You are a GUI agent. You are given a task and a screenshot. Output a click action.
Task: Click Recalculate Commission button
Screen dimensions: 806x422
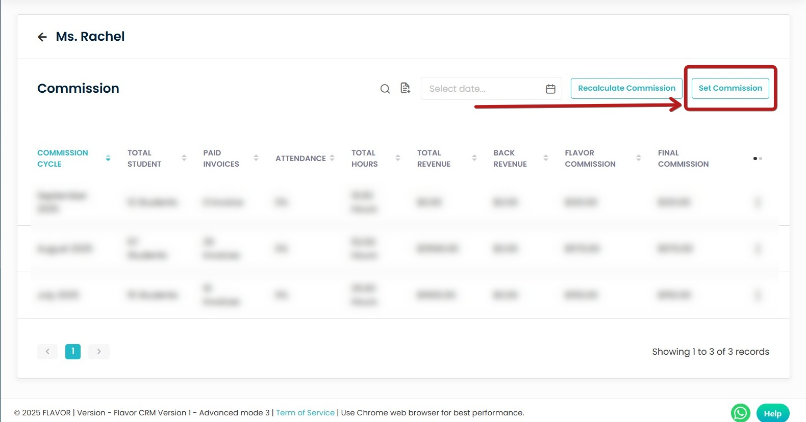point(626,88)
